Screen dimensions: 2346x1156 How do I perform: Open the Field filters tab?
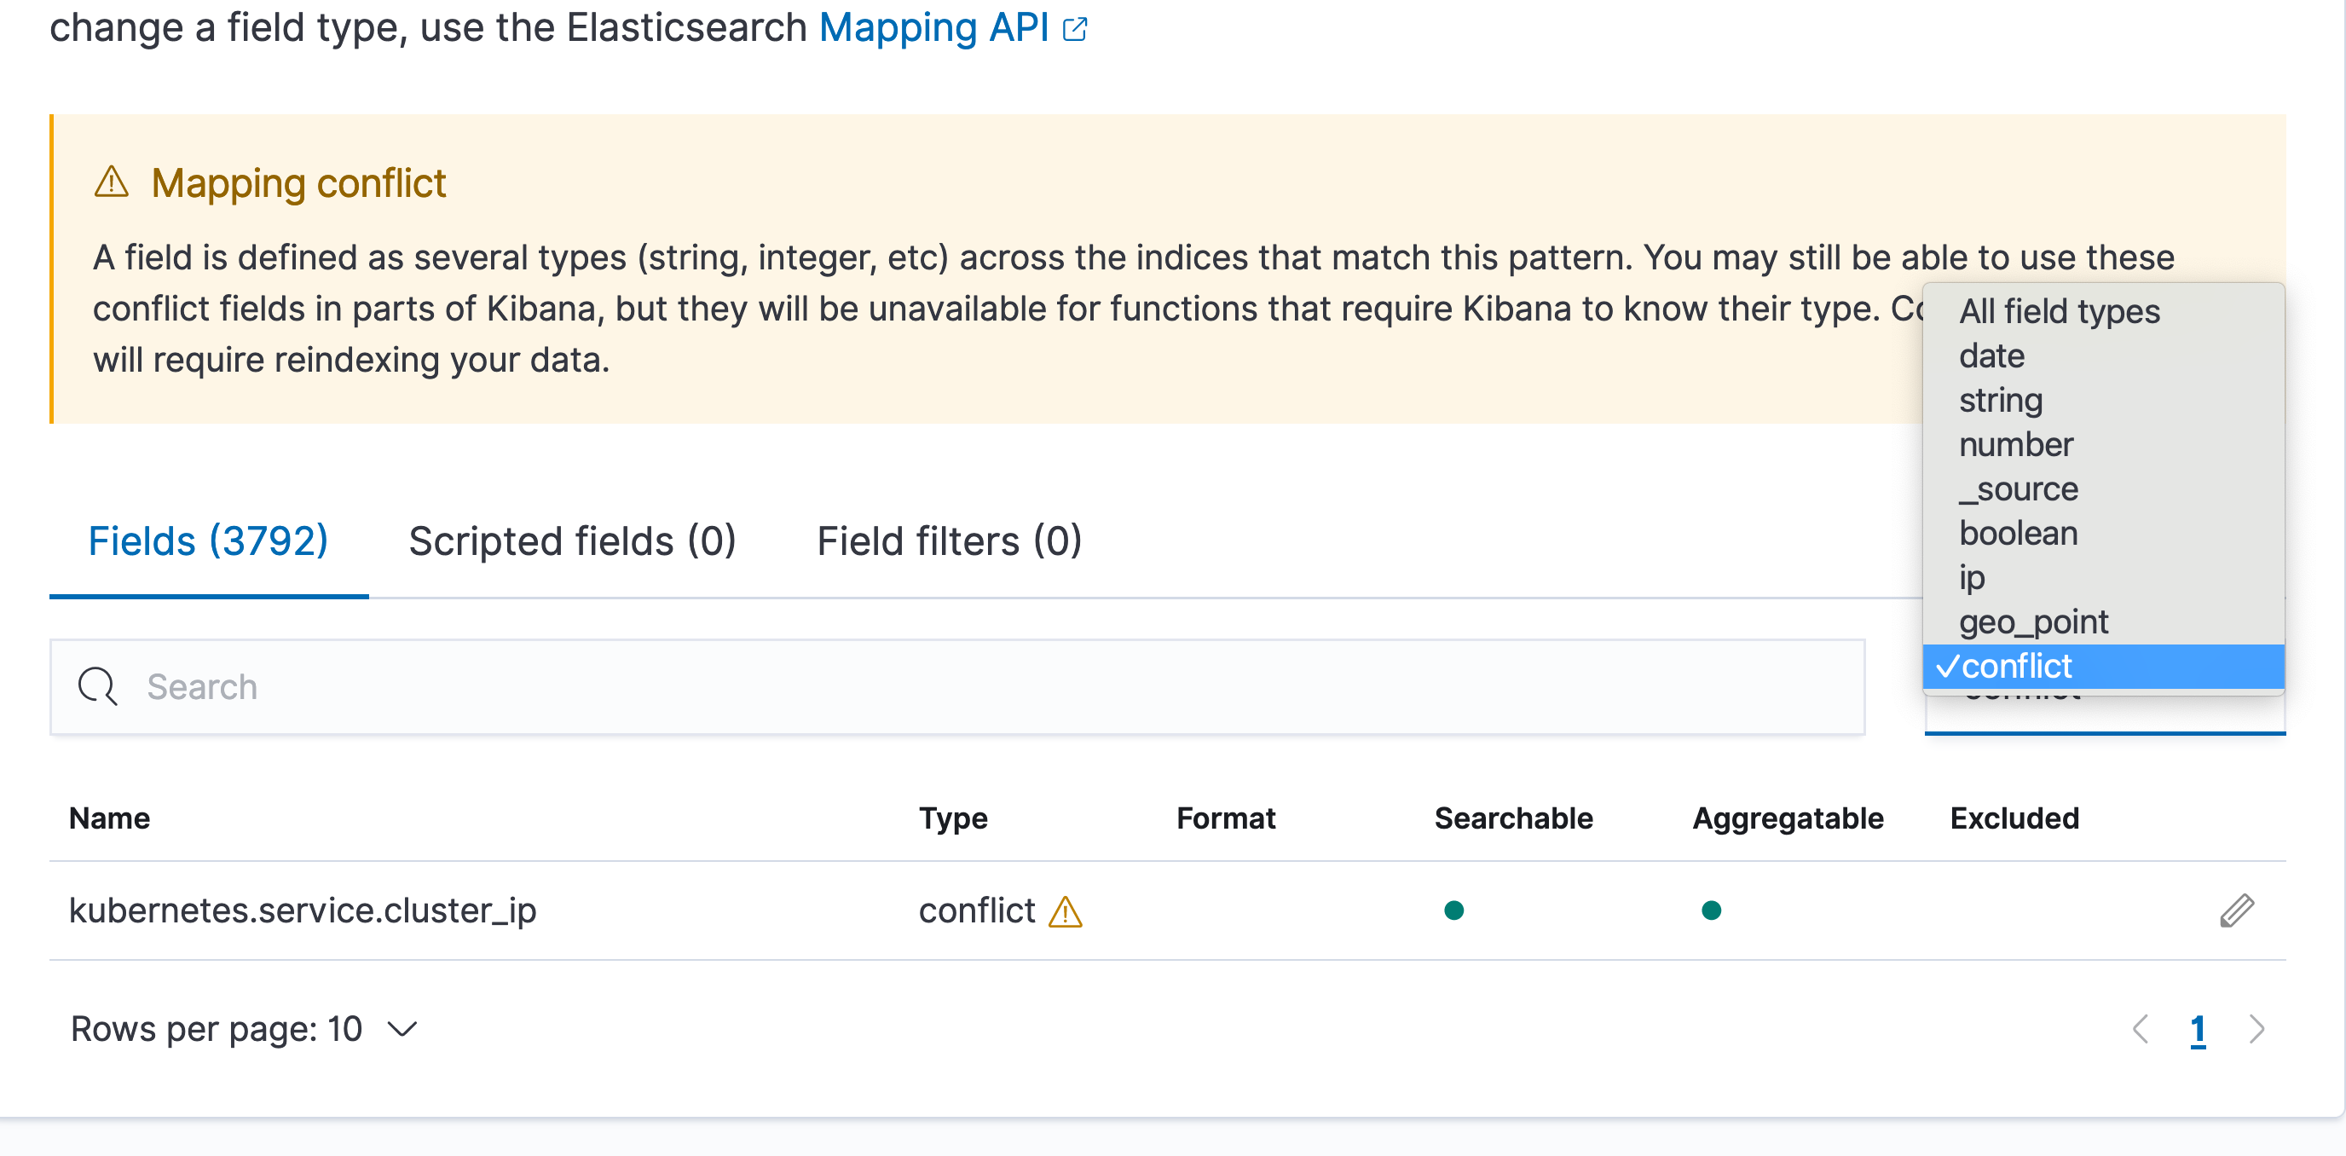tap(949, 541)
